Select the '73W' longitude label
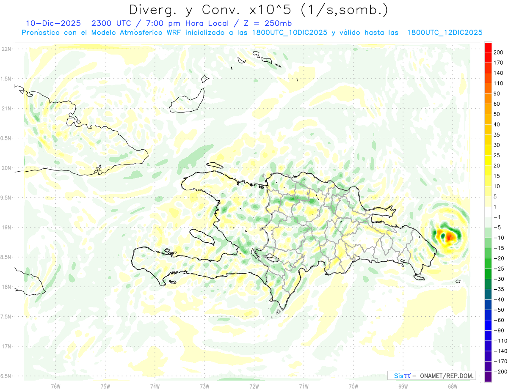508x392 pixels. [204, 387]
